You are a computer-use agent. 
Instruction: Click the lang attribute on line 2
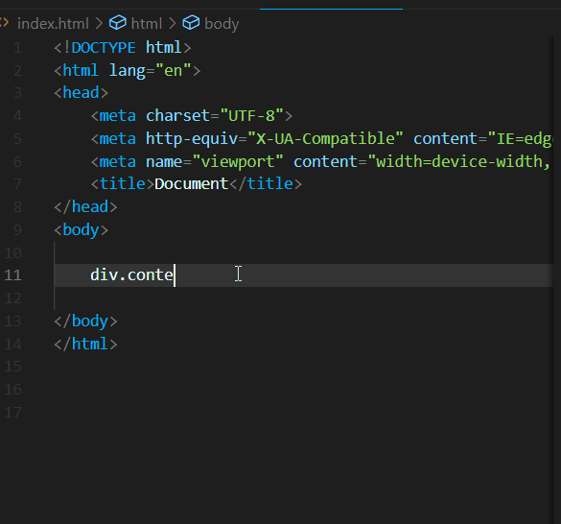128,70
